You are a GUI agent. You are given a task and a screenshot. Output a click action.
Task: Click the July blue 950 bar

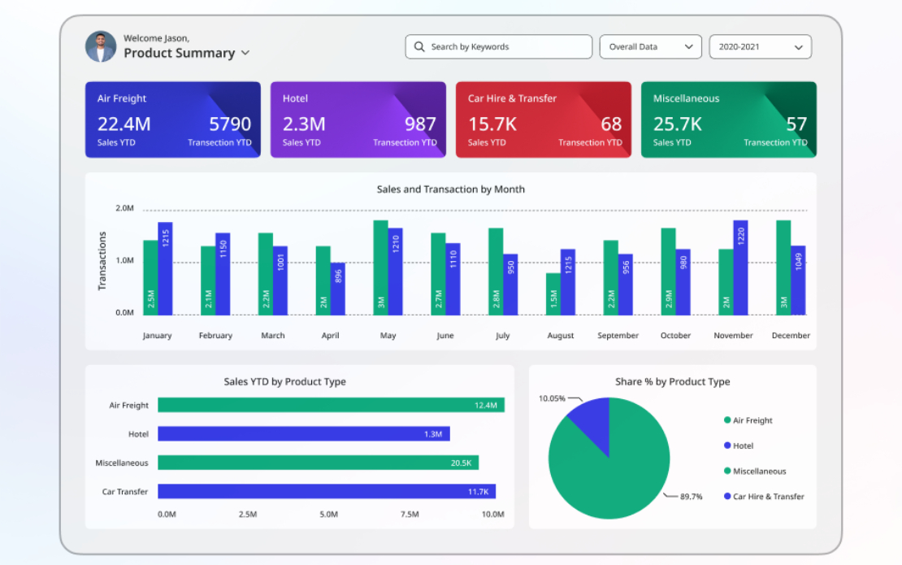[510, 285]
